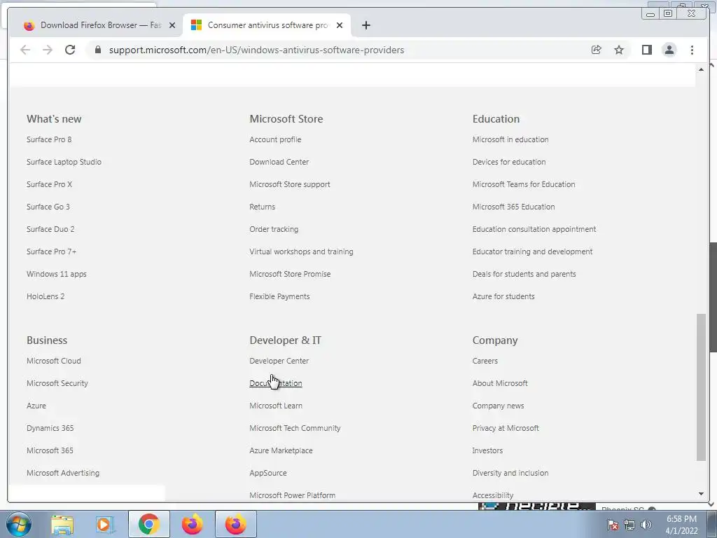Viewport: 717px width, 538px height.
Task: Open Education consultation appointment link
Action: (534, 229)
